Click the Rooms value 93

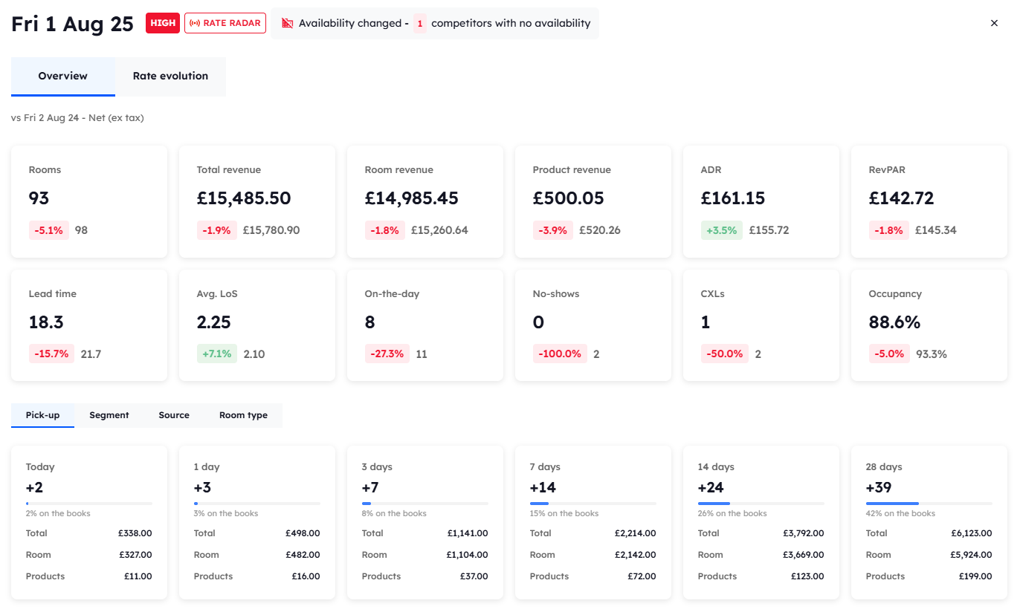pos(39,198)
